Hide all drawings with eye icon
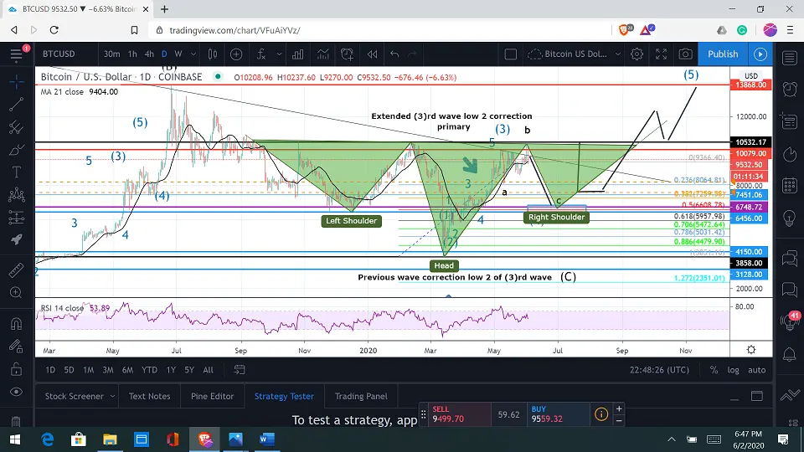 pos(16,392)
